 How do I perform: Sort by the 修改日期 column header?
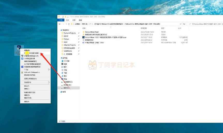144,28
